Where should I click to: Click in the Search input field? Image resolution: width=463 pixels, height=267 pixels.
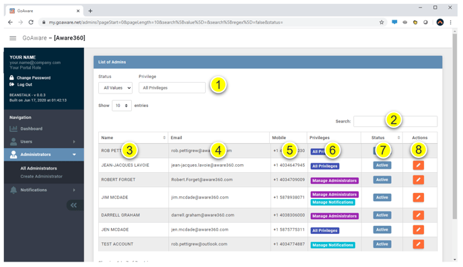[396, 122]
